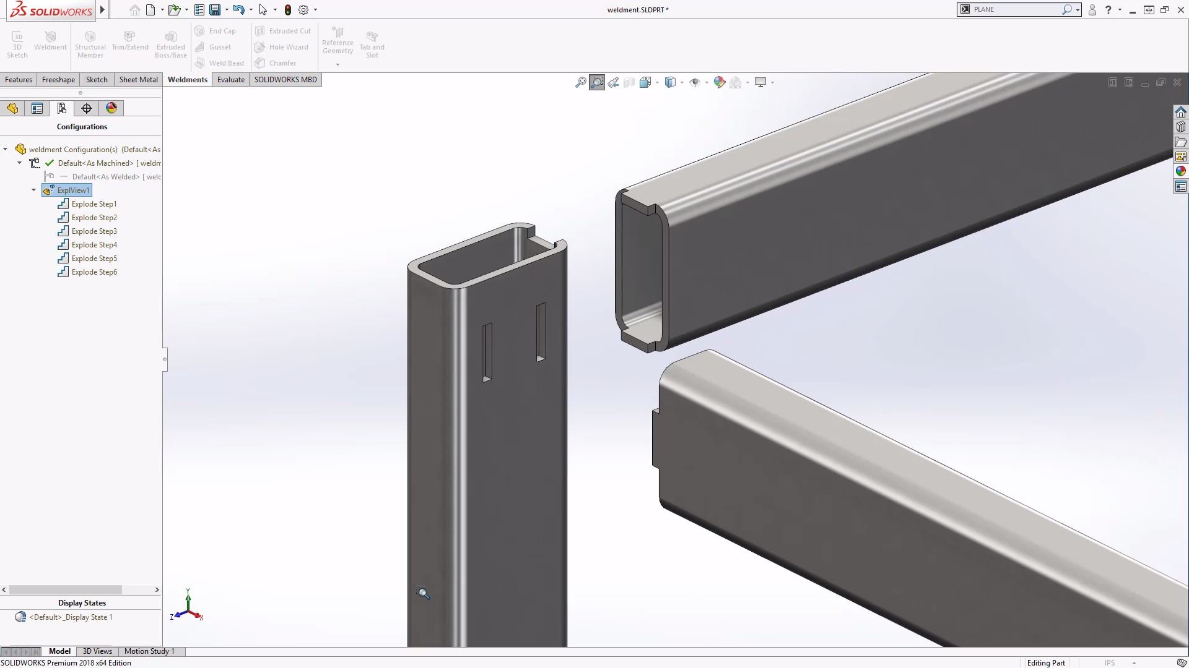Select Explode Step4 in the tree
The image size is (1189, 668).
tap(87, 245)
